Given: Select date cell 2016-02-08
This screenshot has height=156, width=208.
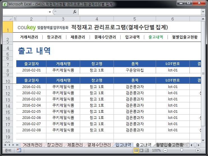Looking at the screenshot, I should pos(31,130).
